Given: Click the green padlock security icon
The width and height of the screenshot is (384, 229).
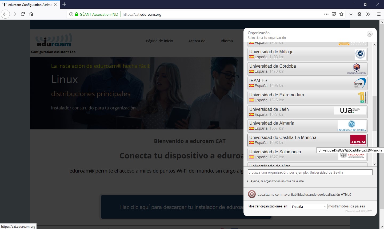Looking at the screenshot, I should (77, 14).
